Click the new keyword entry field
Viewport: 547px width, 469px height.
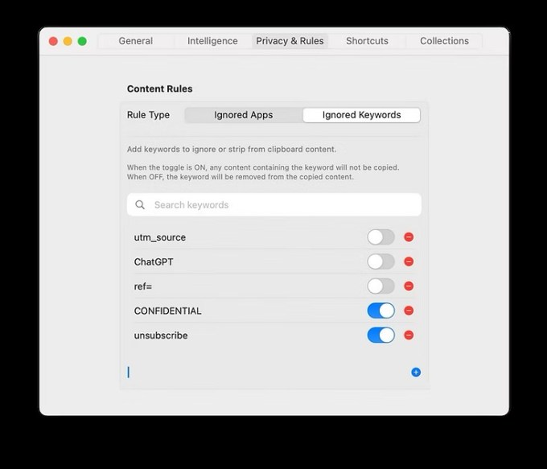pos(265,372)
